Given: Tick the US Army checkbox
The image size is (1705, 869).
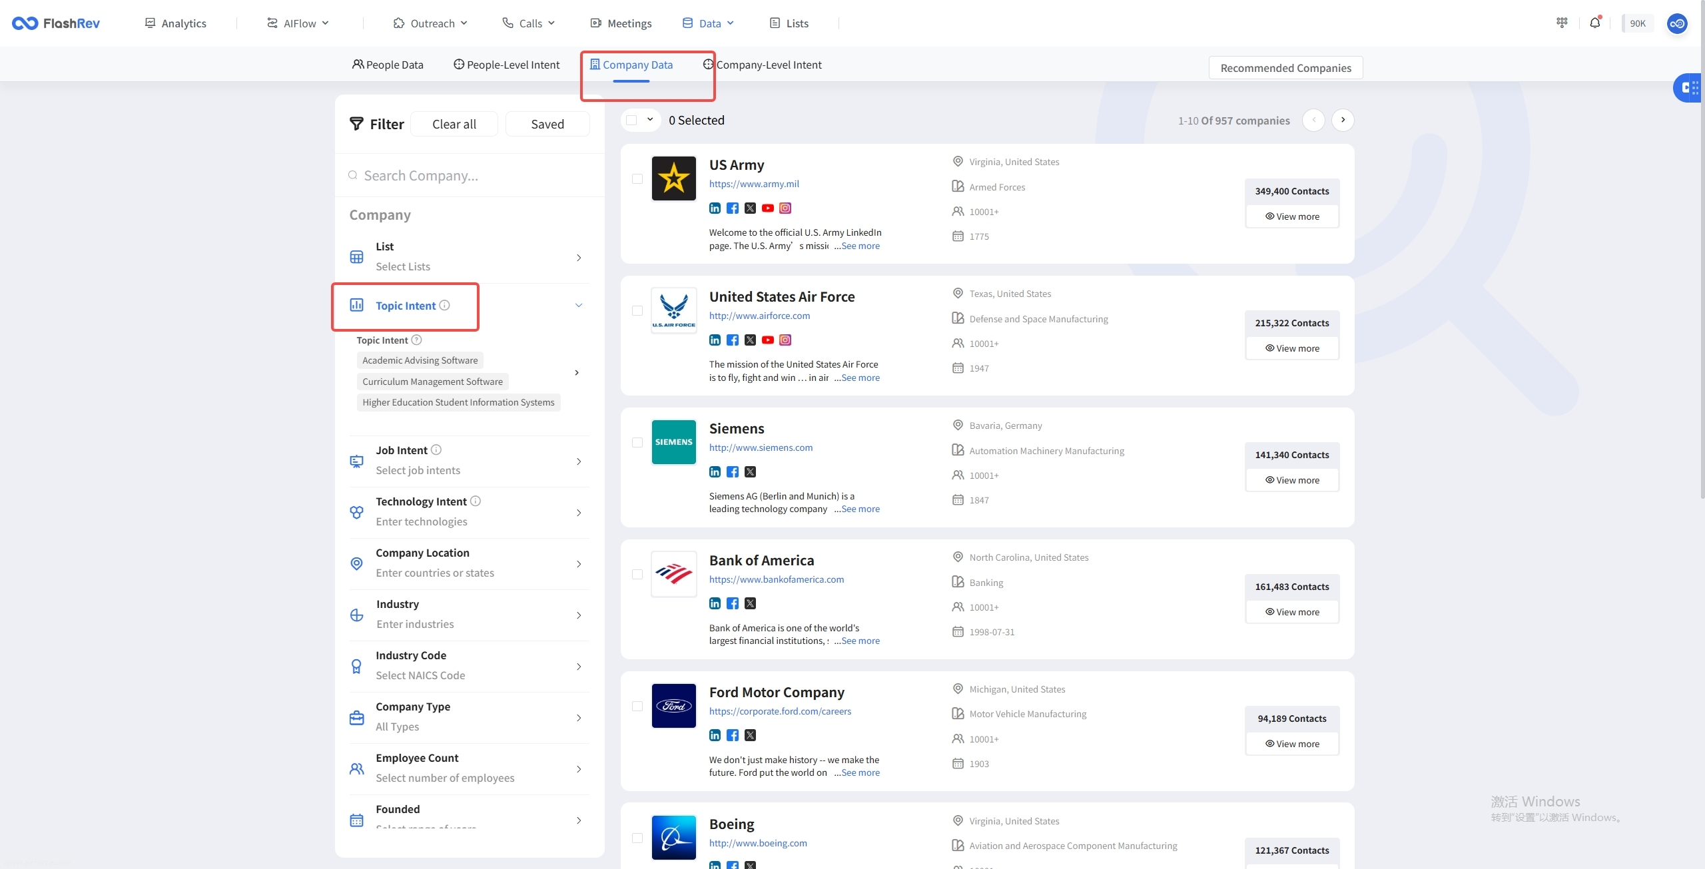Looking at the screenshot, I should [x=637, y=178].
